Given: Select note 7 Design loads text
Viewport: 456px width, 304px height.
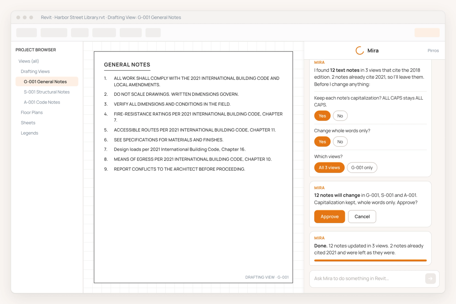Looking at the screenshot, I should click(175, 149).
